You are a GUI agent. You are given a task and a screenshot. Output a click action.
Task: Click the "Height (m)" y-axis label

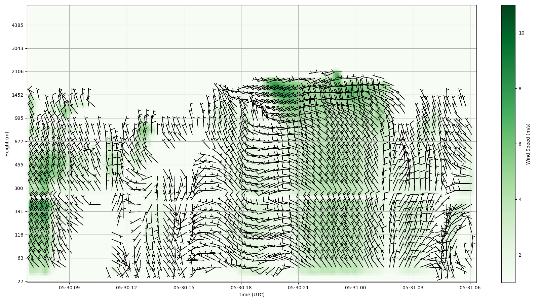tap(7, 144)
